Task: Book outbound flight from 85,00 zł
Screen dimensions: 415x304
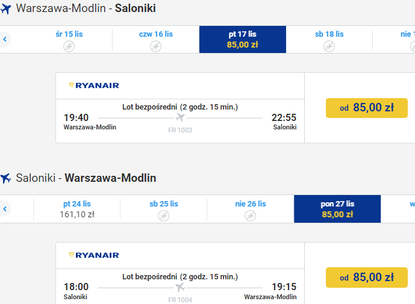Action: 367,108
